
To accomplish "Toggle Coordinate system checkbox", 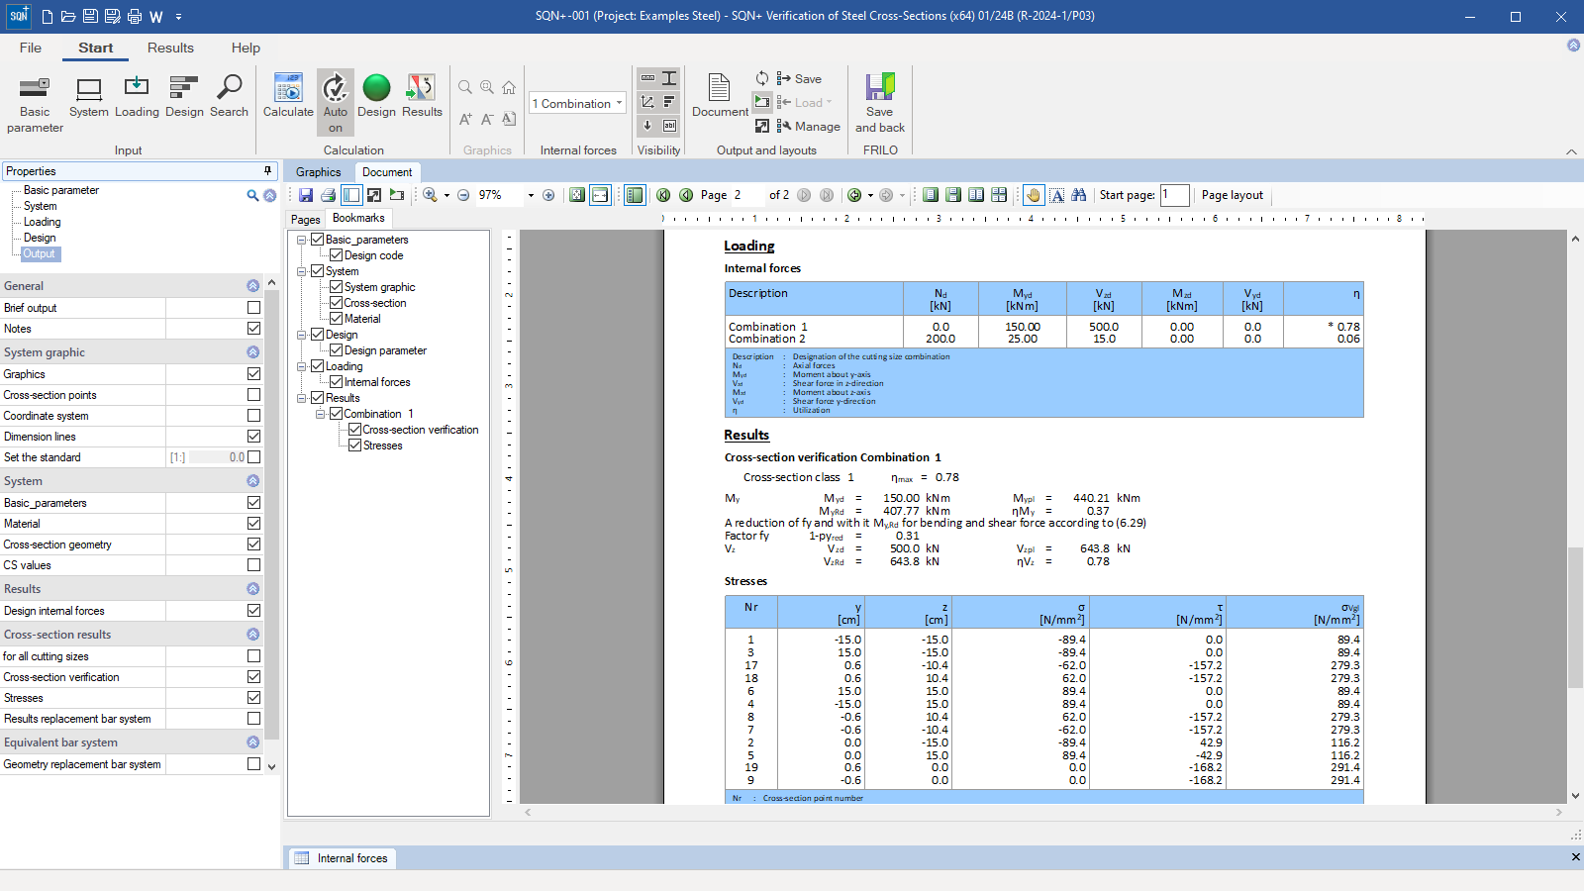I will (x=254, y=416).
